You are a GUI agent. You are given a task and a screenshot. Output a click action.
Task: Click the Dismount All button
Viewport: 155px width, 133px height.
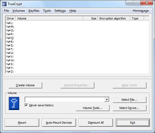(x=96, y=123)
